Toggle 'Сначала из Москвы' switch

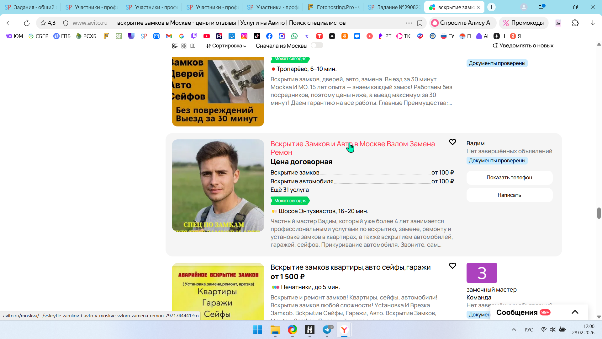pyautogui.click(x=317, y=46)
